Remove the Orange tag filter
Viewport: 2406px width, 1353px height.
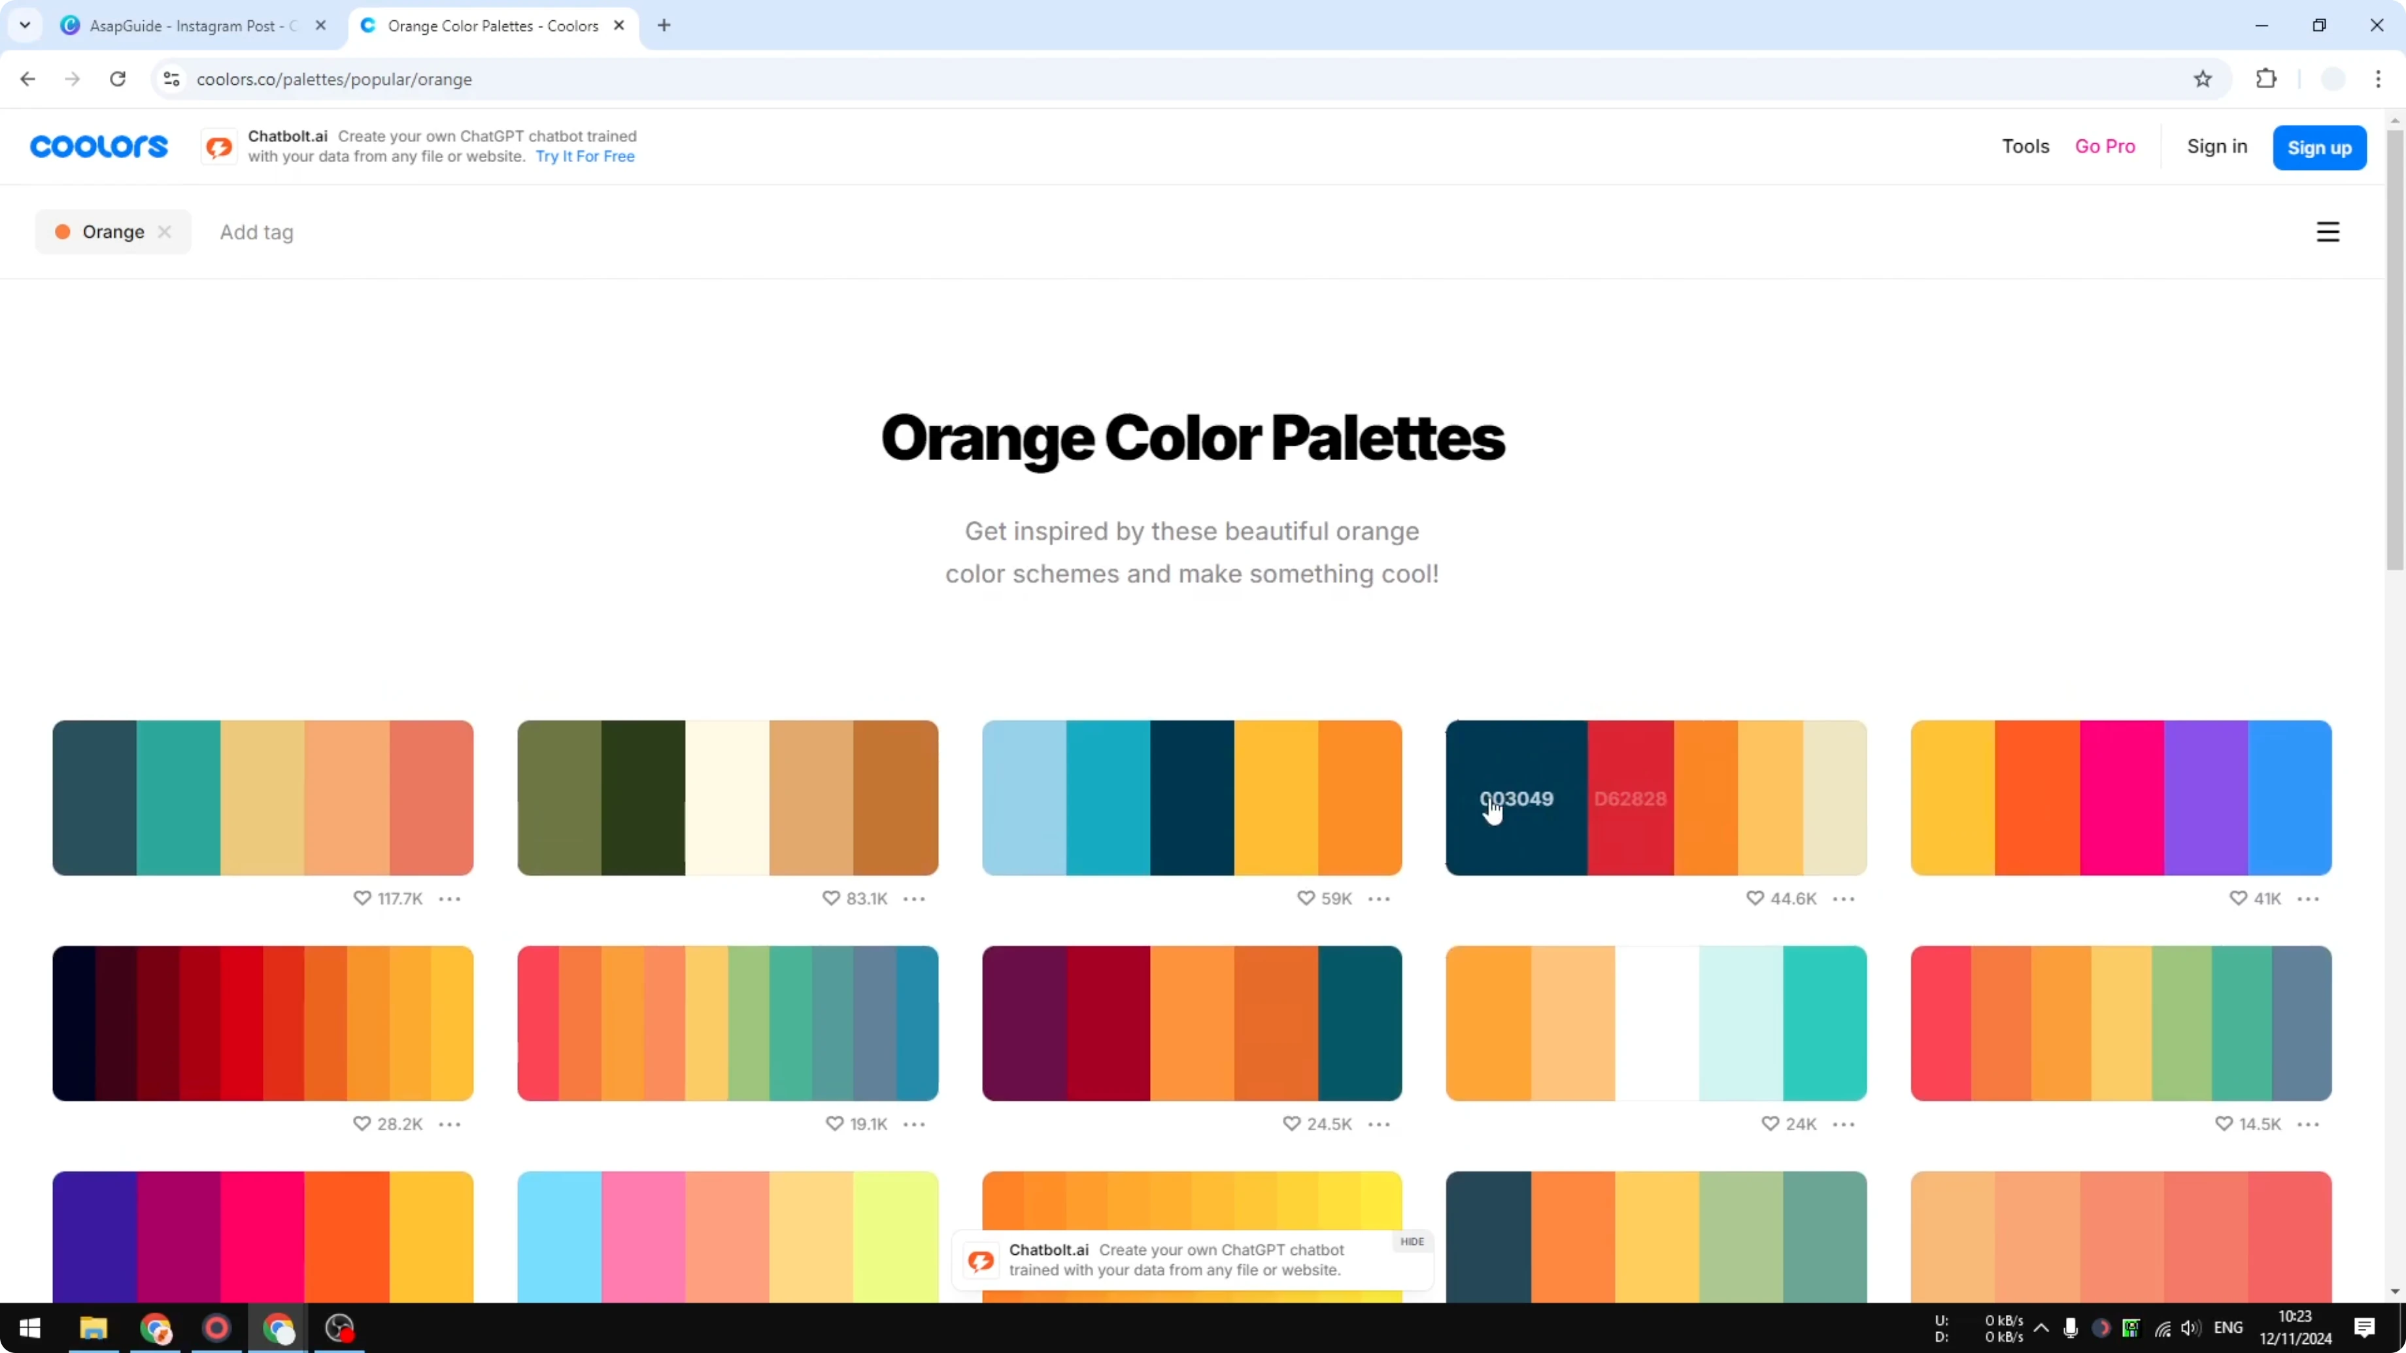pos(165,231)
